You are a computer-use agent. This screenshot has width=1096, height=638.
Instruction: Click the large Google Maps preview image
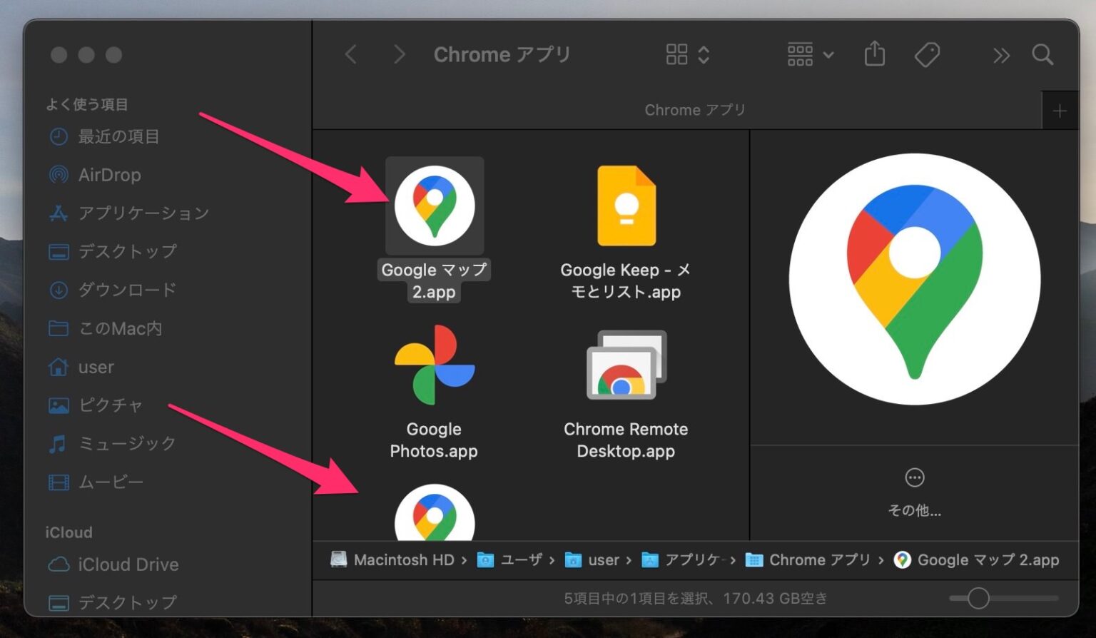pos(915,279)
